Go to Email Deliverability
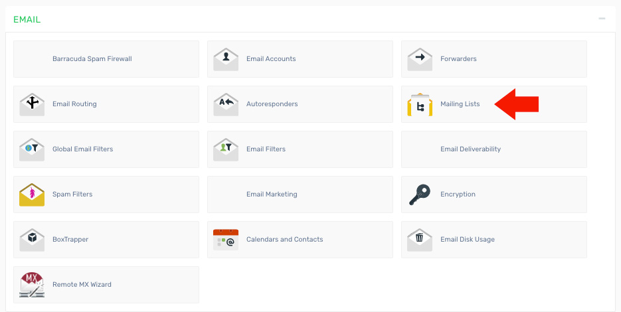 470,149
